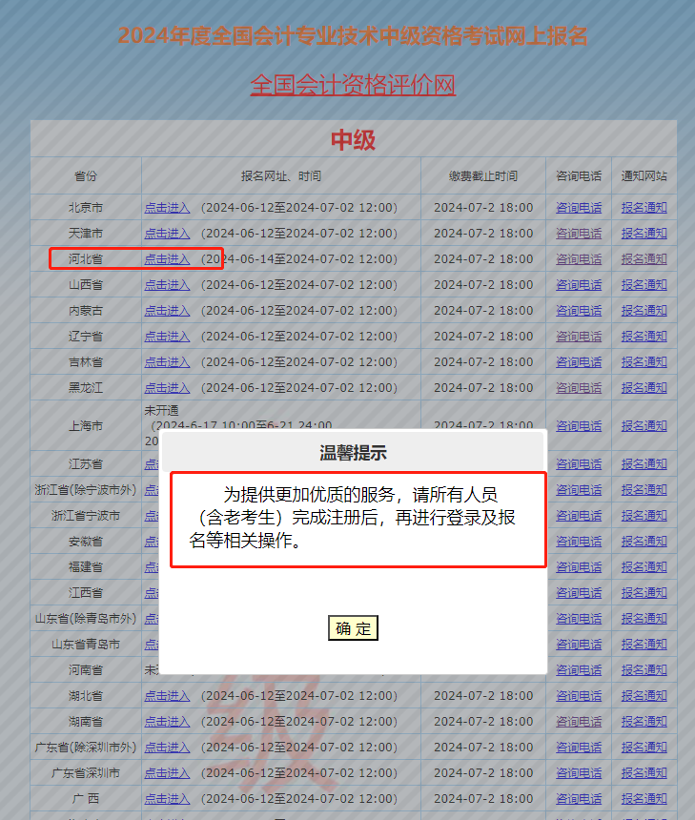Click 点击进入 in the 辽宁省 row
Screen dimensions: 695x820
click(167, 336)
